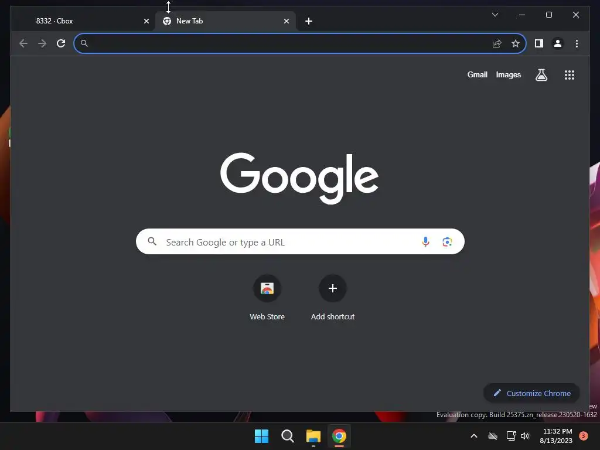
Task: Click the Google logo
Action: pyautogui.click(x=299, y=178)
